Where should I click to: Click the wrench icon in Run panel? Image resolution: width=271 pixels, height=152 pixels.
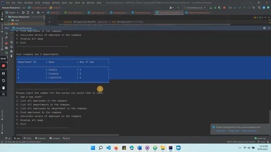click(x=6, y=38)
